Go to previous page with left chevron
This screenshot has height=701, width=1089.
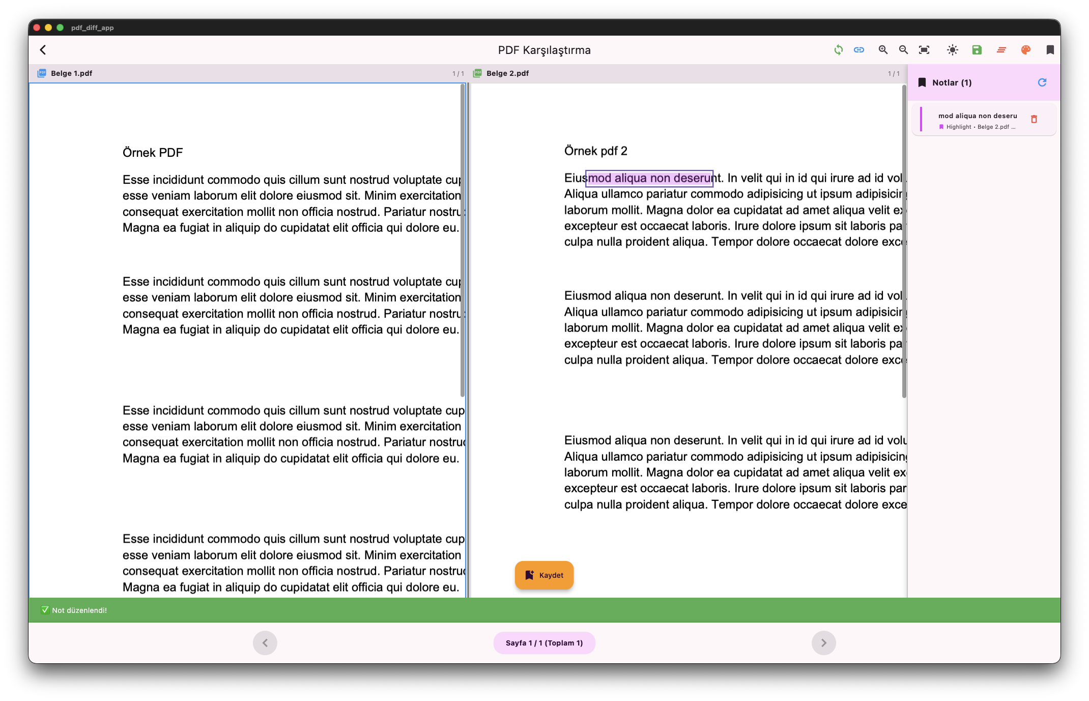pos(265,643)
